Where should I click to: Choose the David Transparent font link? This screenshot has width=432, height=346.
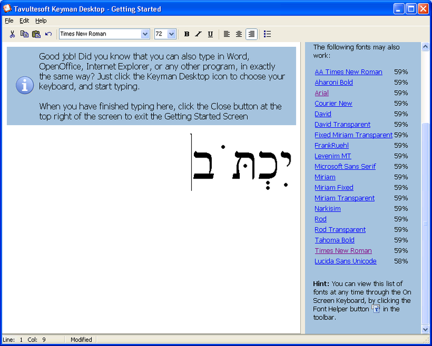[x=342, y=124]
